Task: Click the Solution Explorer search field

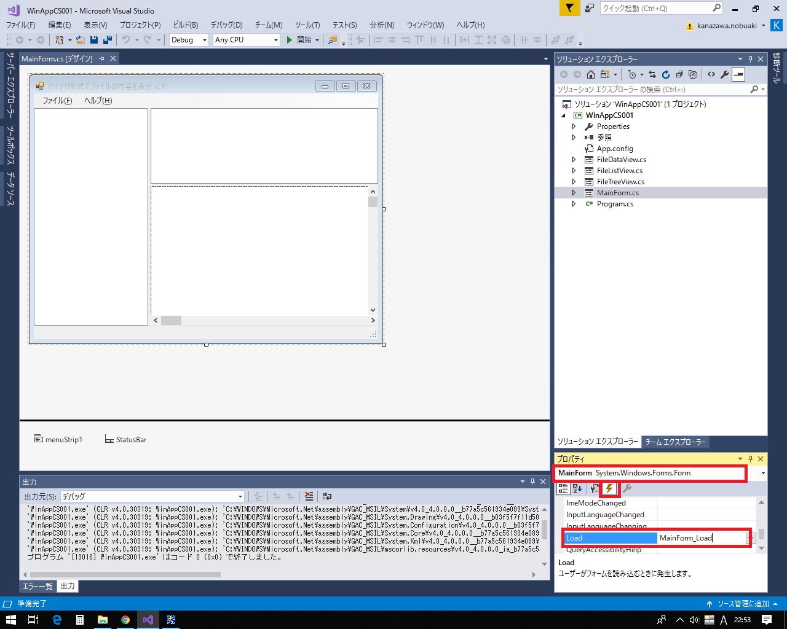Action: tap(653, 90)
